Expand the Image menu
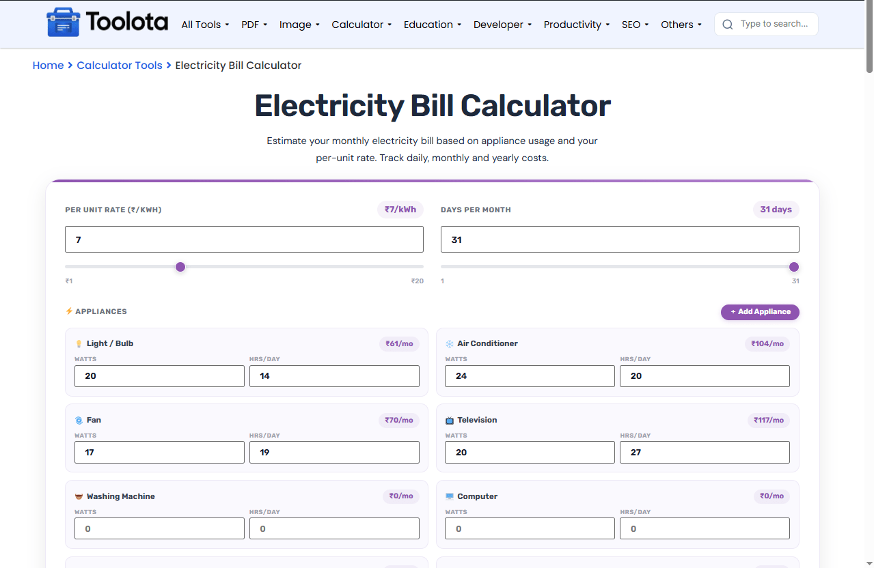874x568 pixels. (299, 25)
